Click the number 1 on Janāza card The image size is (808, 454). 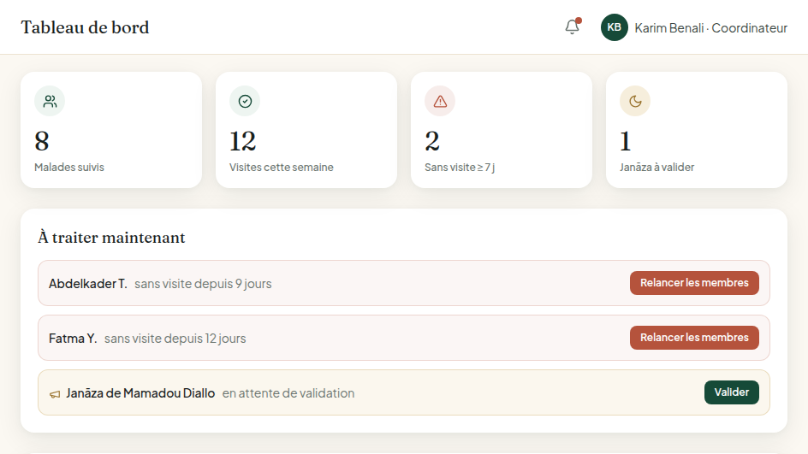[x=626, y=141]
